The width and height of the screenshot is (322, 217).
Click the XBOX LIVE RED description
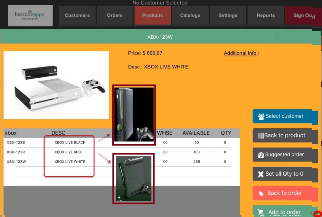[x=68, y=152]
